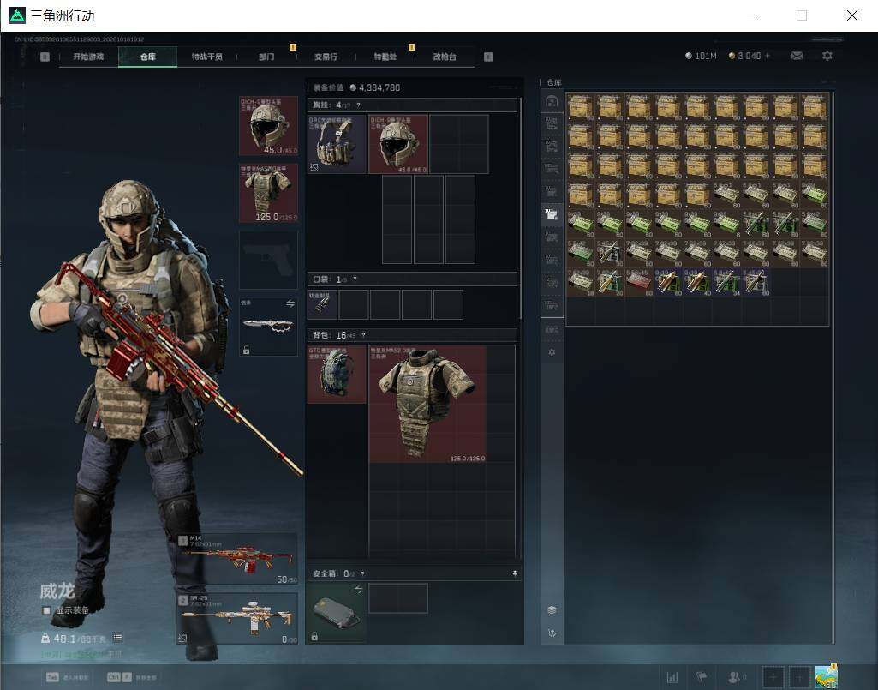
Task: Click the swap arrows on the safe box slot
Action: [358, 590]
